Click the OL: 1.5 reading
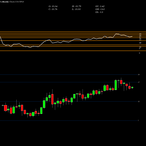 click(x=99, y=12)
